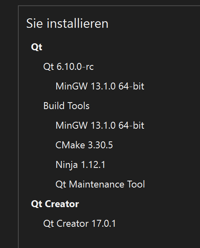Click version number '17.0.1' of Qt Creator
Viewport: 200px width, 248px height.
coord(103,223)
